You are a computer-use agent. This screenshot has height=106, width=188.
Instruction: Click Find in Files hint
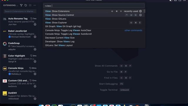(111, 78)
